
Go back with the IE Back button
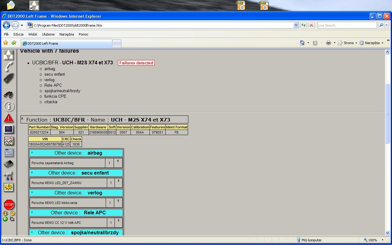[x=6, y=25]
